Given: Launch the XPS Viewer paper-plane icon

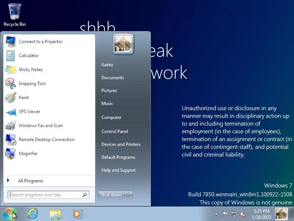Looking at the screenshot, I should [11, 112].
